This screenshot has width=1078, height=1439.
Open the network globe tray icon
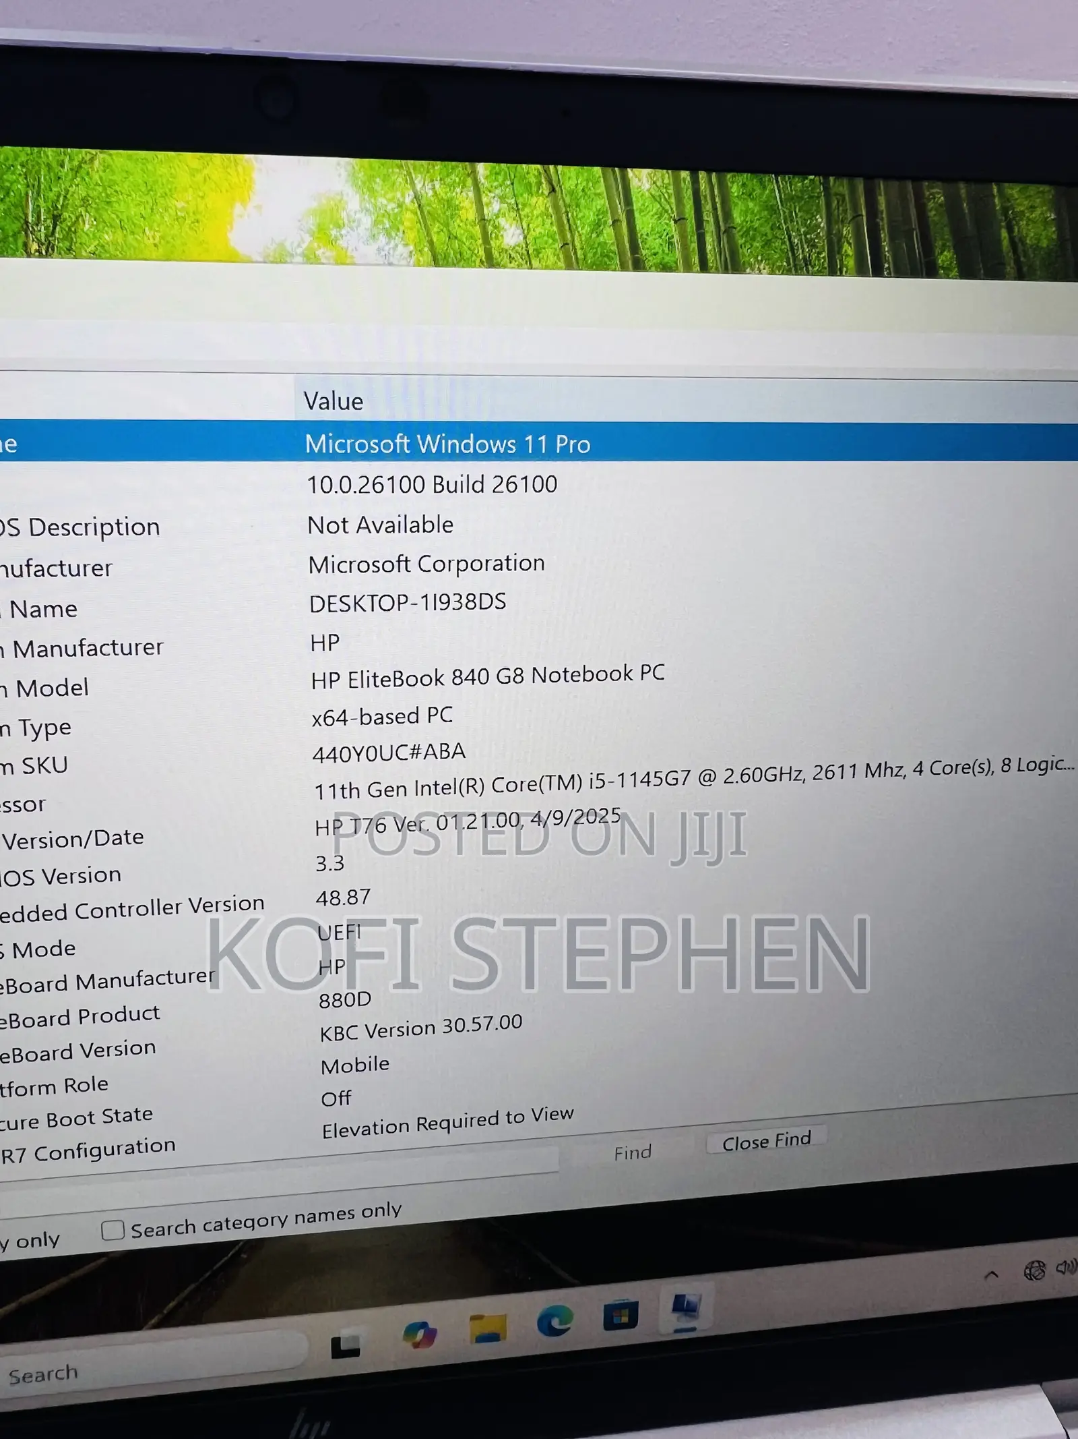pos(1034,1270)
